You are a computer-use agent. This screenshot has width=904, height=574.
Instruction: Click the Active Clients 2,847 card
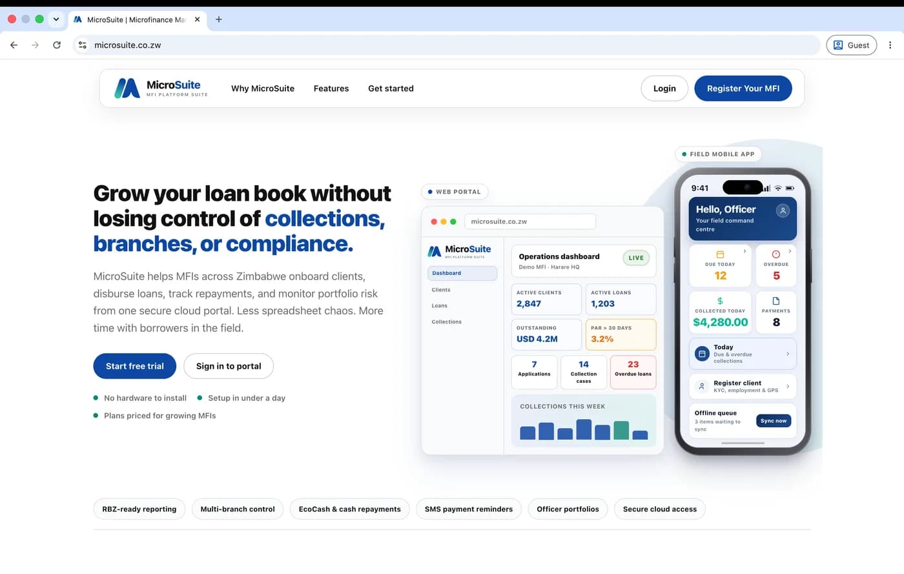546,300
